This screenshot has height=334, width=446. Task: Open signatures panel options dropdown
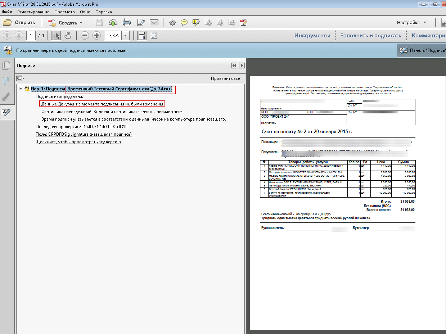[21, 78]
